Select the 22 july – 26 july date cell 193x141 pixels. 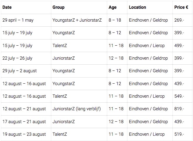[18, 58]
